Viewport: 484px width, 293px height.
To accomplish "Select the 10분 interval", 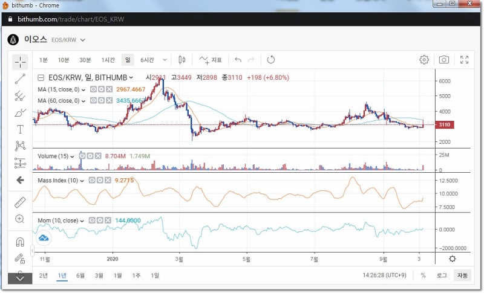I will 64,60.
